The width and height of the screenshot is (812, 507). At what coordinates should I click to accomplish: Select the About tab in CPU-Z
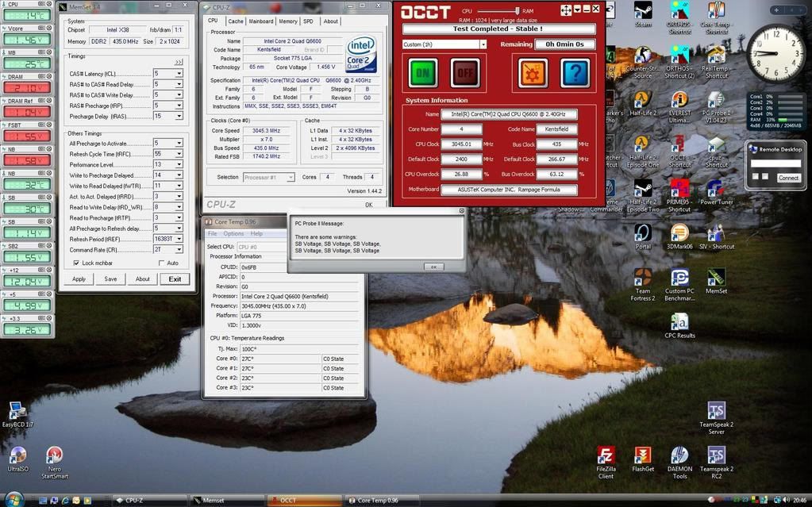click(x=330, y=21)
